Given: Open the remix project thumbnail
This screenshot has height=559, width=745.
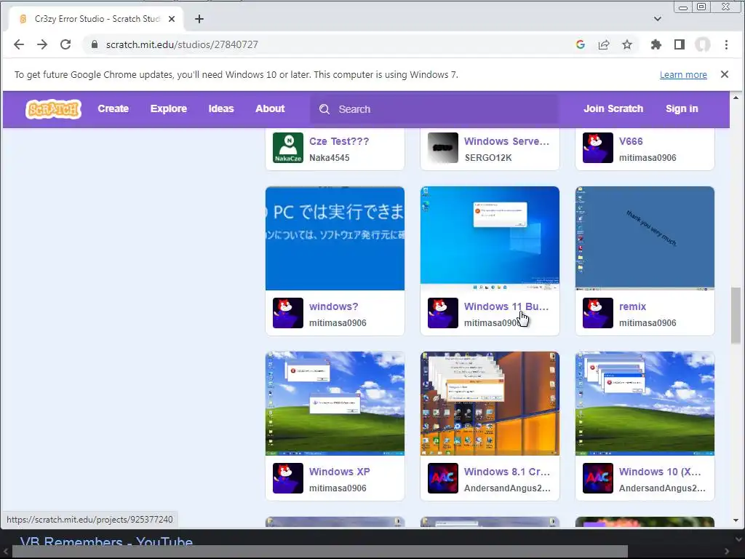Looking at the screenshot, I should [x=645, y=238].
